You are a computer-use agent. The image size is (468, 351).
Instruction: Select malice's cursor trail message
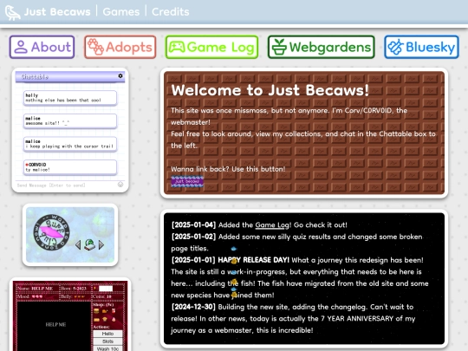click(70, 144)
